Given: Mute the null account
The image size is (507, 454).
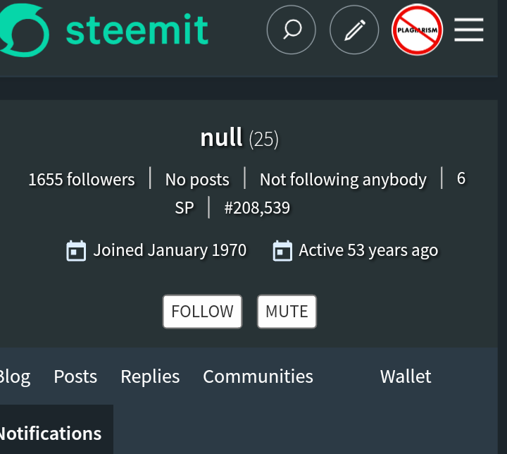Looking at the screenshot, I should pos(287,312).
